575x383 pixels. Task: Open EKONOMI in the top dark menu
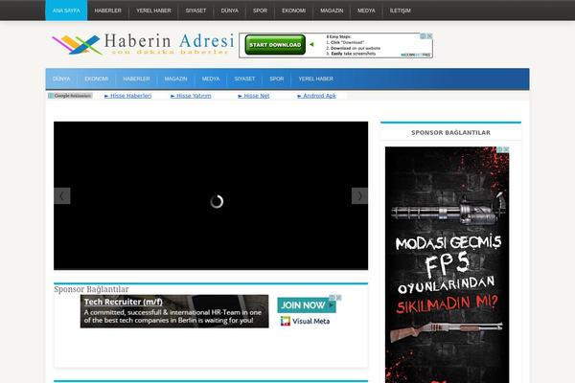click(294, 11)
